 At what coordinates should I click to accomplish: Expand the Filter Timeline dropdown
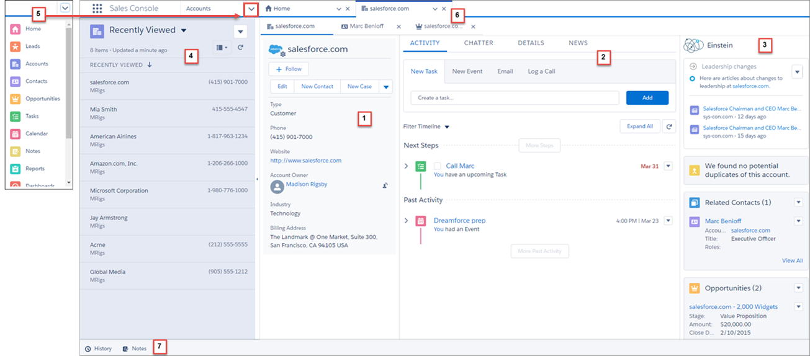pos(446,127)
